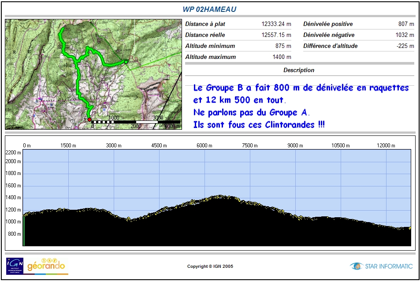Screen dimensions: 420x281
Task: Click the 2200 m altitude axis label
Action: [x=13, y=153]
